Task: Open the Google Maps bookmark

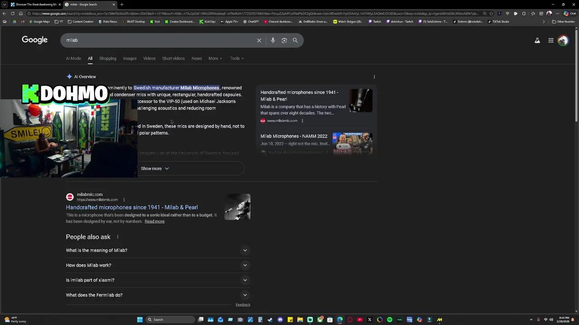Action: 39,21
